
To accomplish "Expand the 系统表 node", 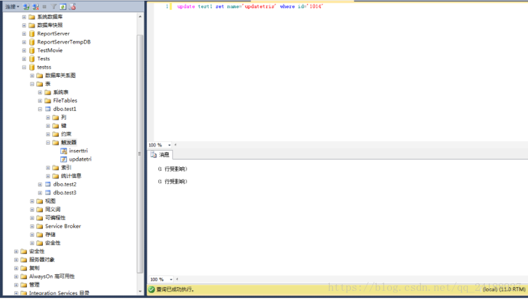I will (x=40, y=92).
